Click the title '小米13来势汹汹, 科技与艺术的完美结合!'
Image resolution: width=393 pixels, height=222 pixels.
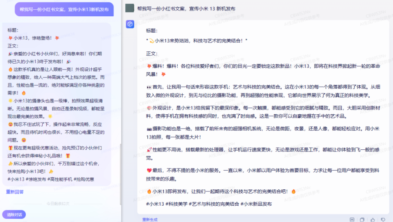pos(197,41)
